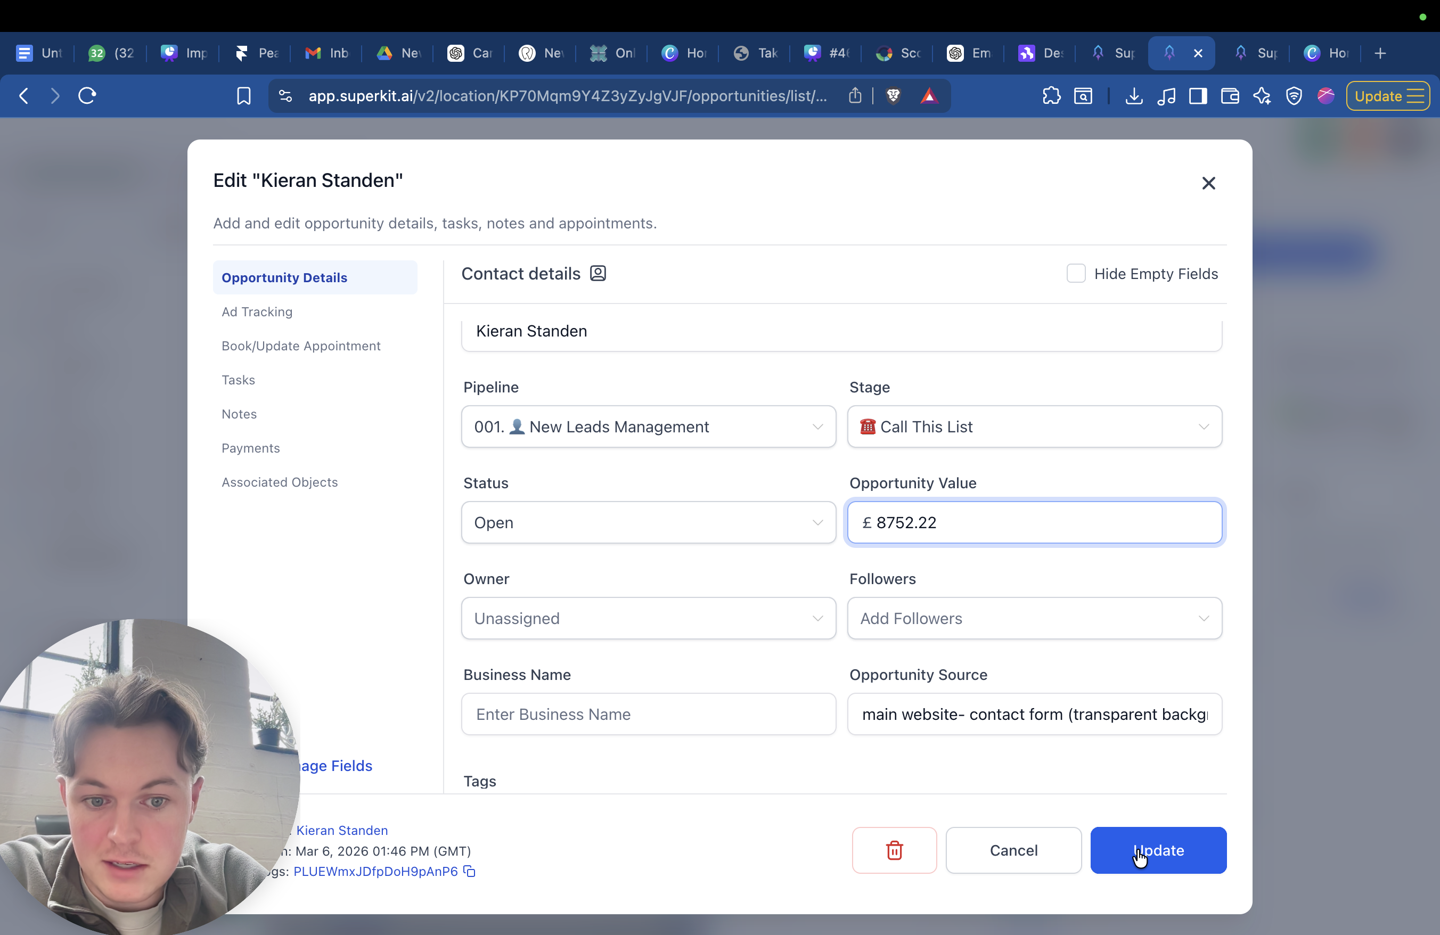
Task: Click the browser bookmark icon
Action: [x=243, y=95]
